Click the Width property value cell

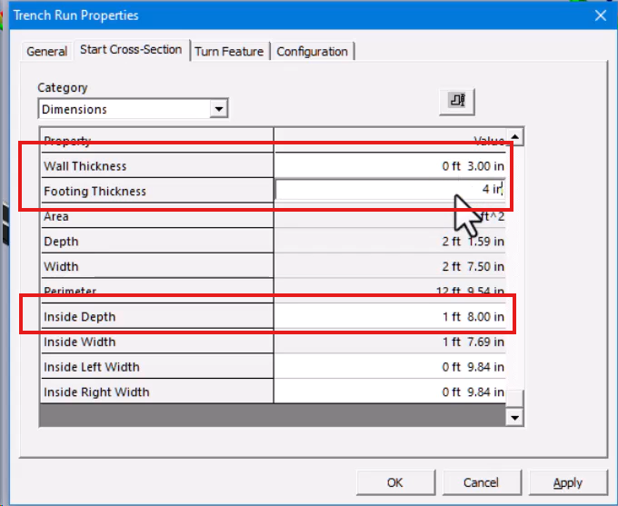tap(389, 267)
